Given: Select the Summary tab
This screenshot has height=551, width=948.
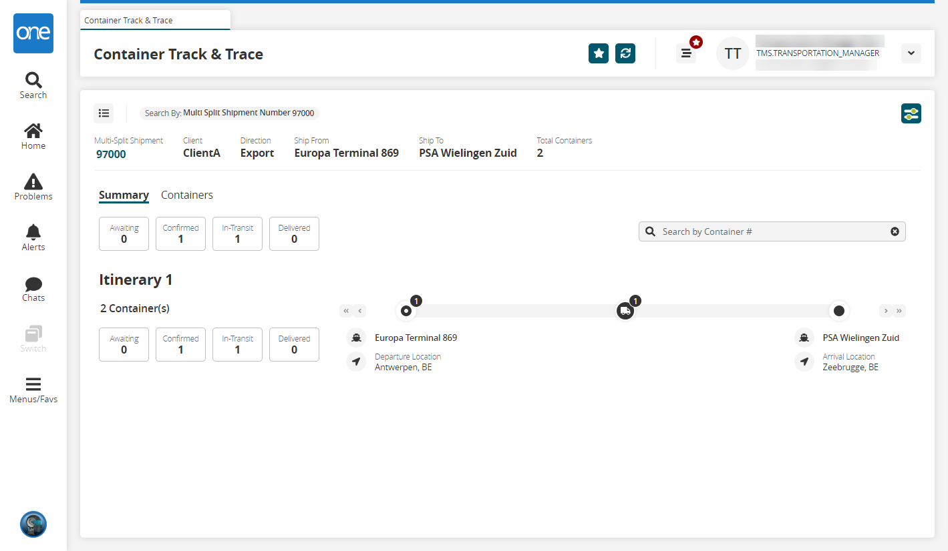Looking at the screenshot, I should 124,195.
